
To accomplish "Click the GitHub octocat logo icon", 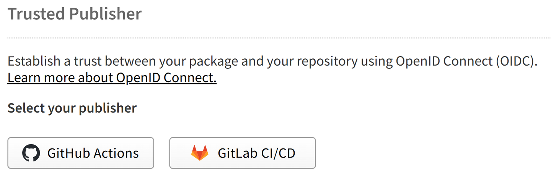I will click(31, 153).
